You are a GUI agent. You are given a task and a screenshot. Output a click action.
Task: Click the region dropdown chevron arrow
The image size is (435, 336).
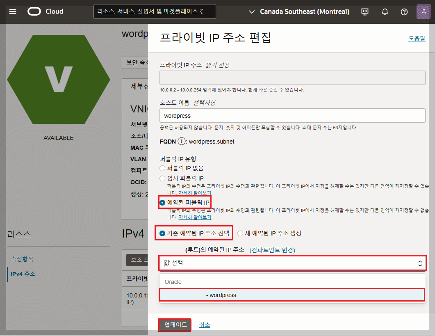pos(252,11)
